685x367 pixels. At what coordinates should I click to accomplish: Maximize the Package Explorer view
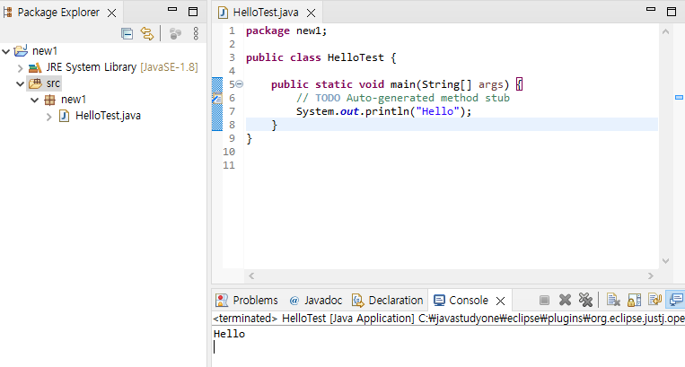[x=193, y=12]
